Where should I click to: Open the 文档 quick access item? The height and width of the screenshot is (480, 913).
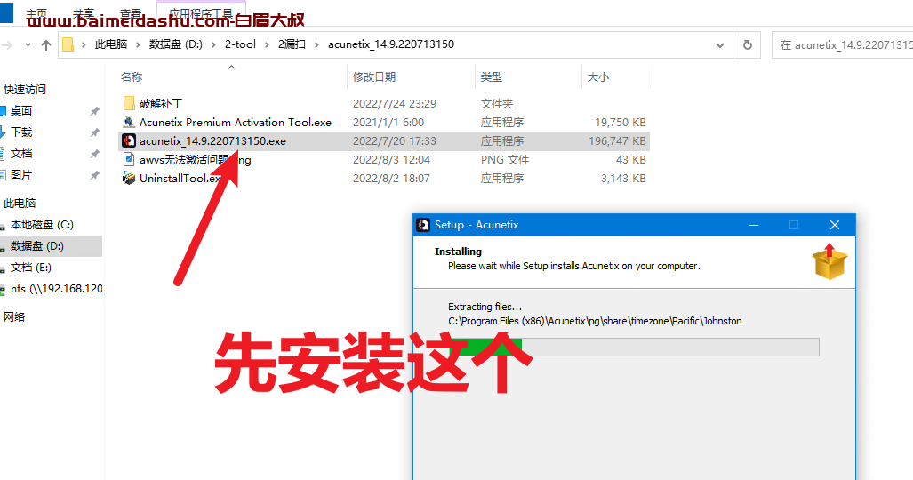(21, 154)
